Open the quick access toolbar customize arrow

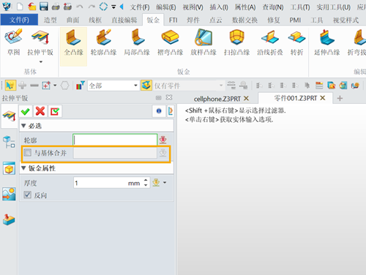113,7
